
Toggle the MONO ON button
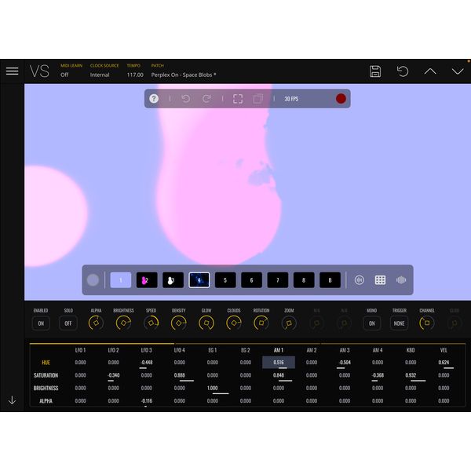[x=371, y=323]
